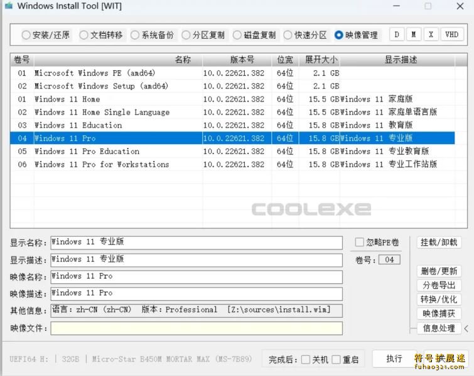Click the X toolbar button
This screenshot has width=474, height=376.
tap(431, 34)
